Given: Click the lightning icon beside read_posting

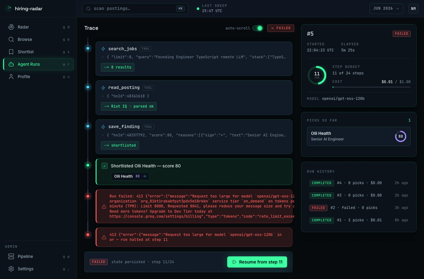Looking at the screenshot, I should point(103,88).
